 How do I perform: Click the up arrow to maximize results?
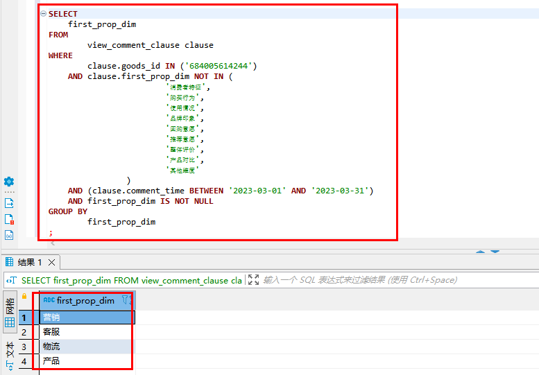(x=480, y=252)
